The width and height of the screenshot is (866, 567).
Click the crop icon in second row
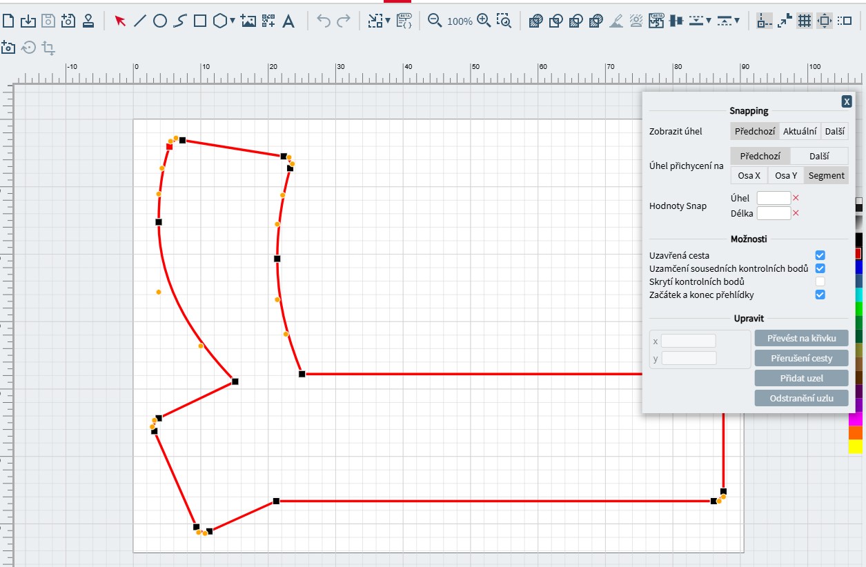(48, 48)
